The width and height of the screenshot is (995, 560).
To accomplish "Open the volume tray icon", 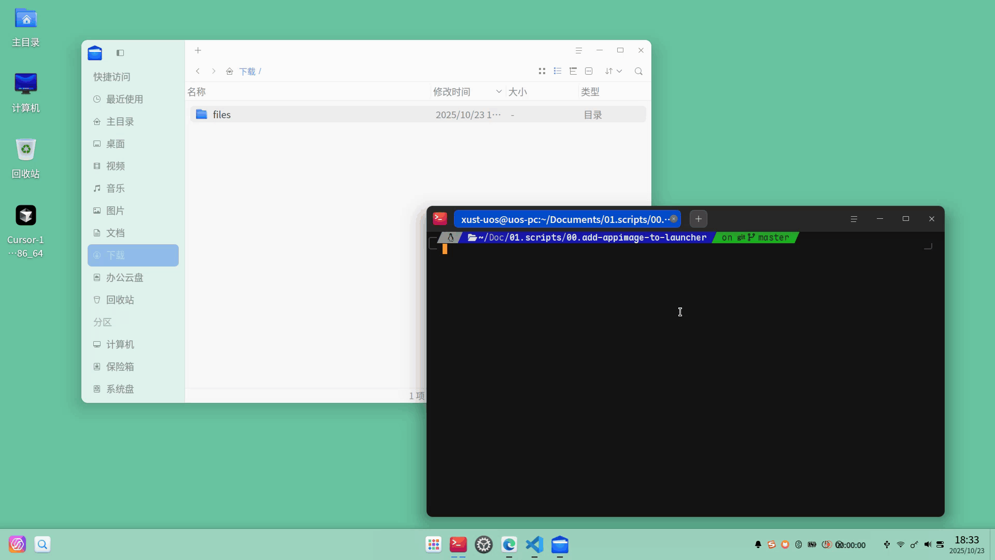I will point(928,544).
